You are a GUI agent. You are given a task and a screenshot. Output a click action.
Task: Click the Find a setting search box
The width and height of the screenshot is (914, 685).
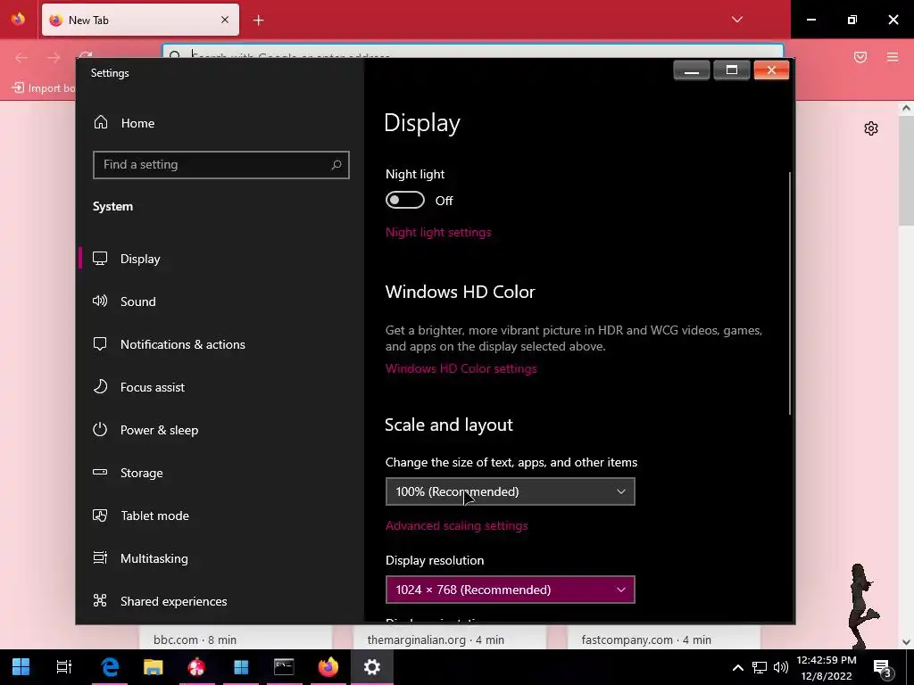click(221, 165)
